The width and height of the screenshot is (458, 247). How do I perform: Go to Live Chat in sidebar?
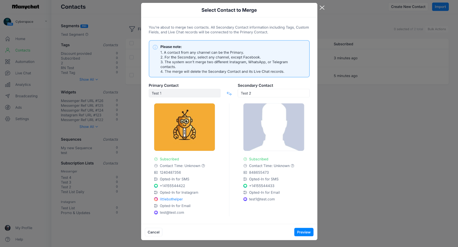tap(23, 73)
